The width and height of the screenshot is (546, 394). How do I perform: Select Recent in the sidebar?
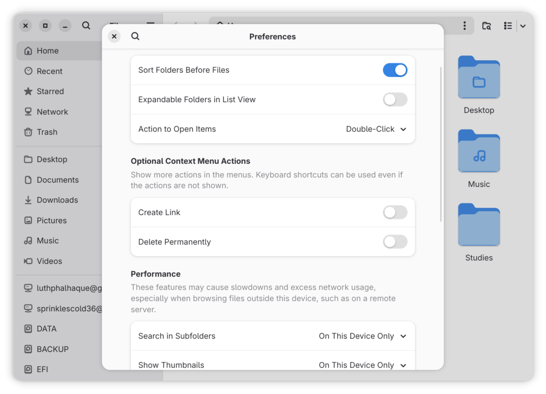49,71
